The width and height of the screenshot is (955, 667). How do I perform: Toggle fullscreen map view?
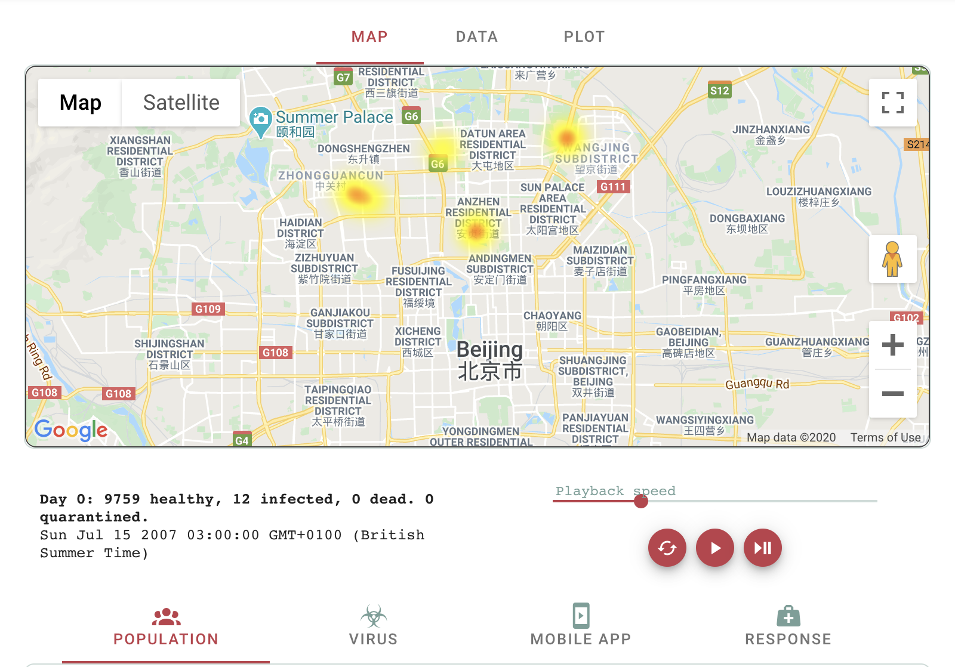coord(893,103)
